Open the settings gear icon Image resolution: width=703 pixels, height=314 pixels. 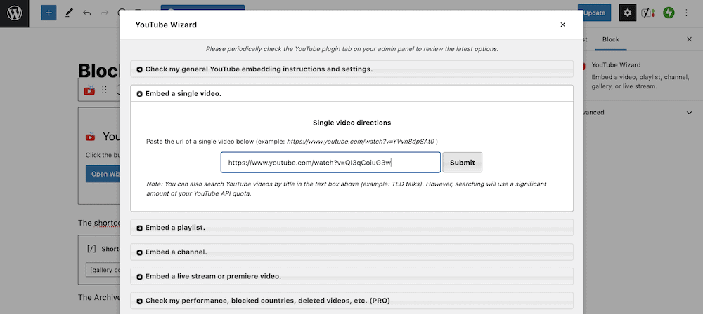(x=628, y=13)
